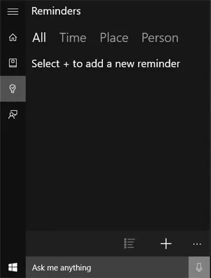211x278 pixels.
Task: Go to Cortana Home icon
Action: (13, 37)
